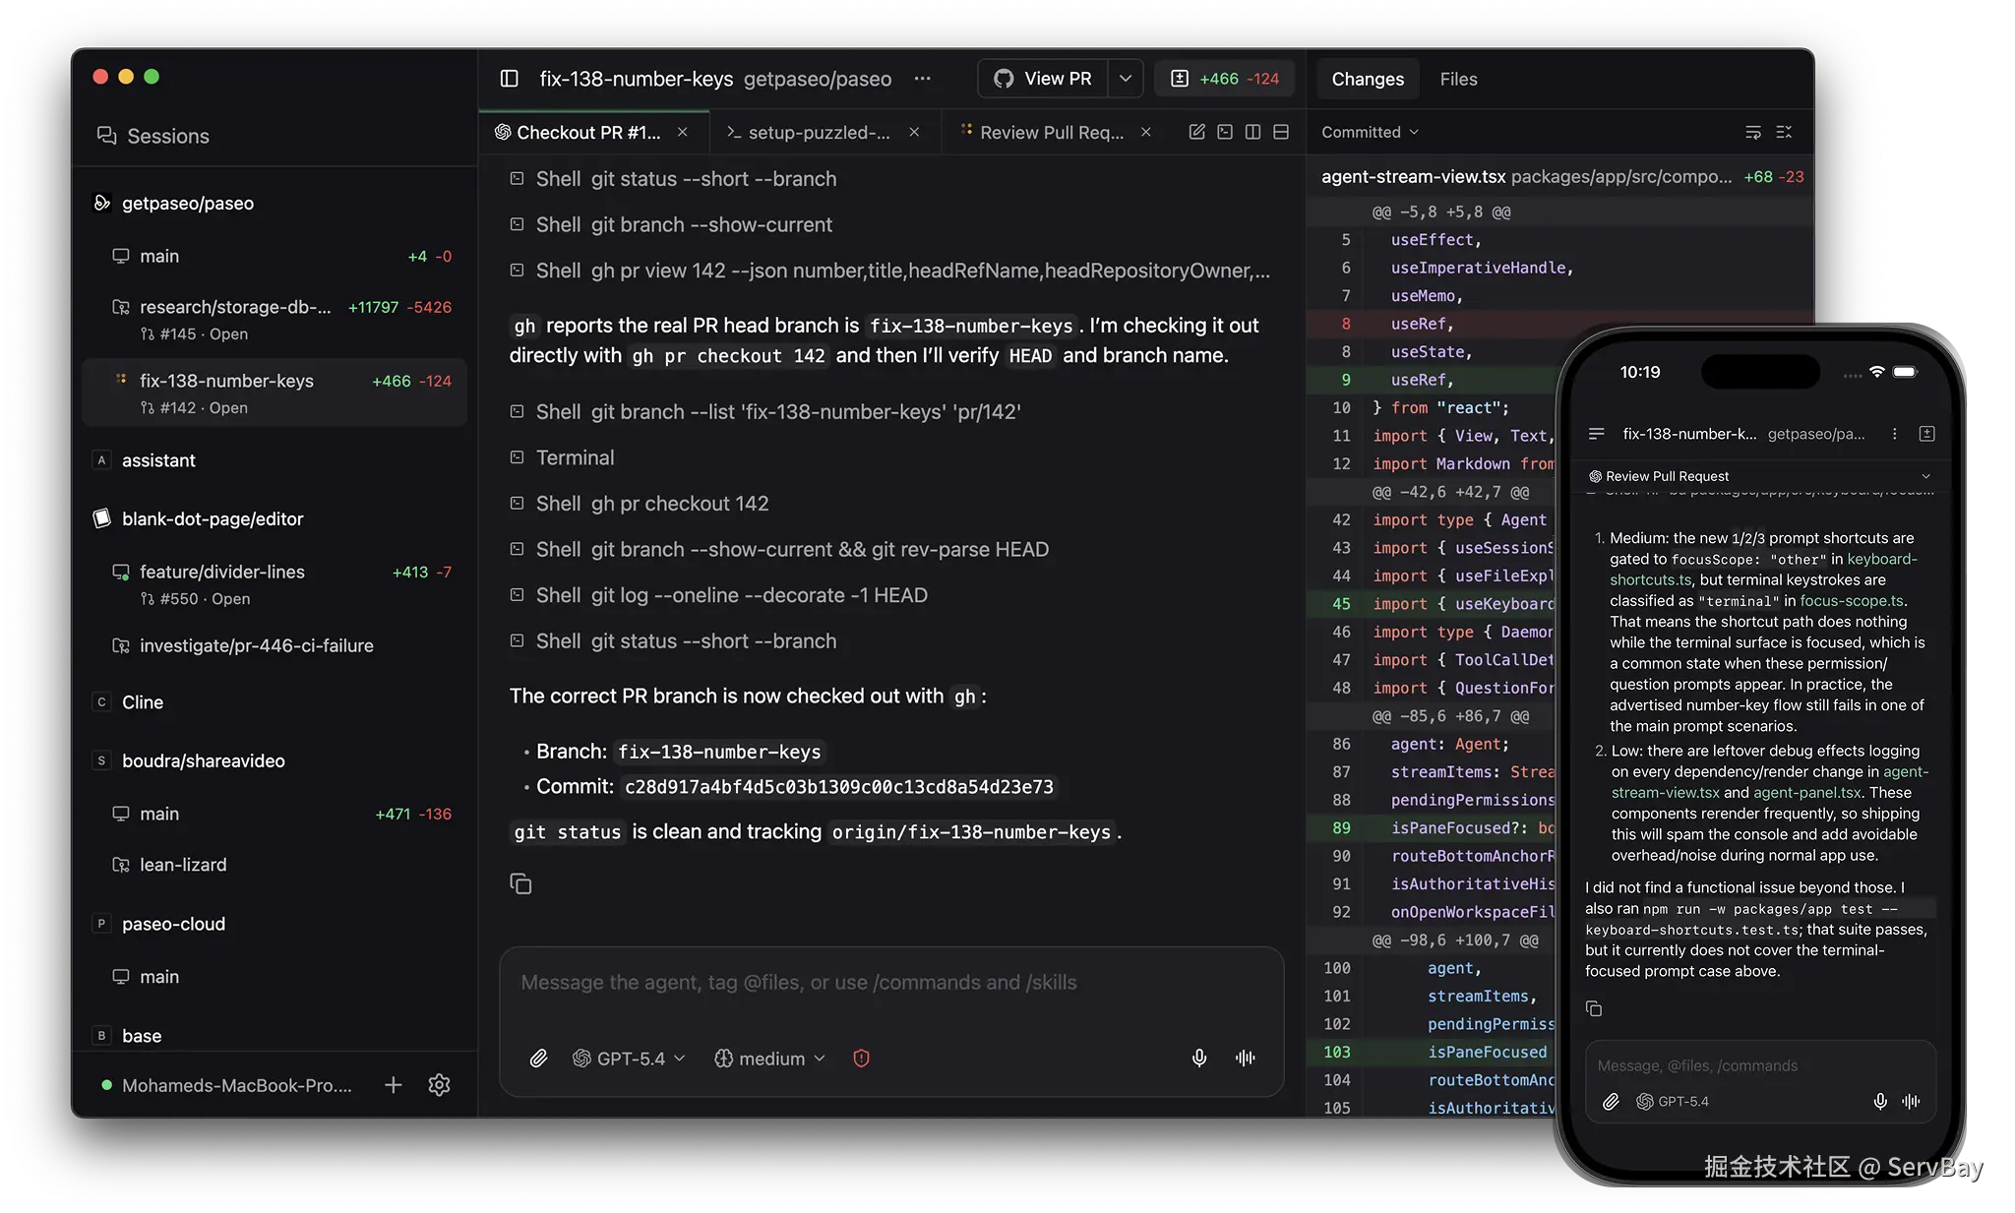Expand the Committed filter dropdown
This screenshot has height=1213, width=2015.
pos(1370,132)
